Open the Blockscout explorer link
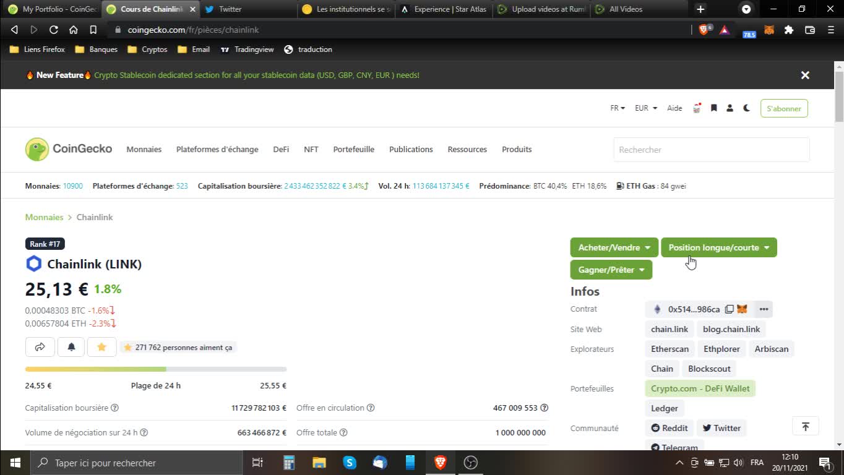 [x=710, y=369]
